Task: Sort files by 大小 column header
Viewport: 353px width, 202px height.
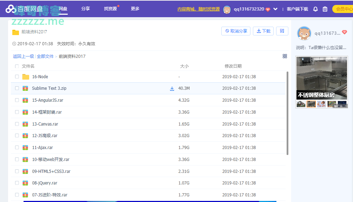Action: click(184, 66)
